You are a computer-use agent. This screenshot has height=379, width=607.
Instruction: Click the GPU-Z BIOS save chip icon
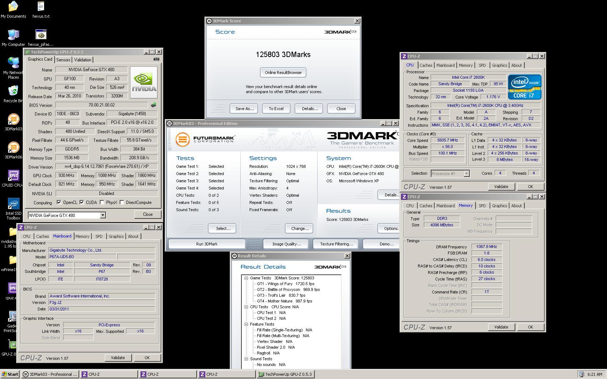(154, 105)
